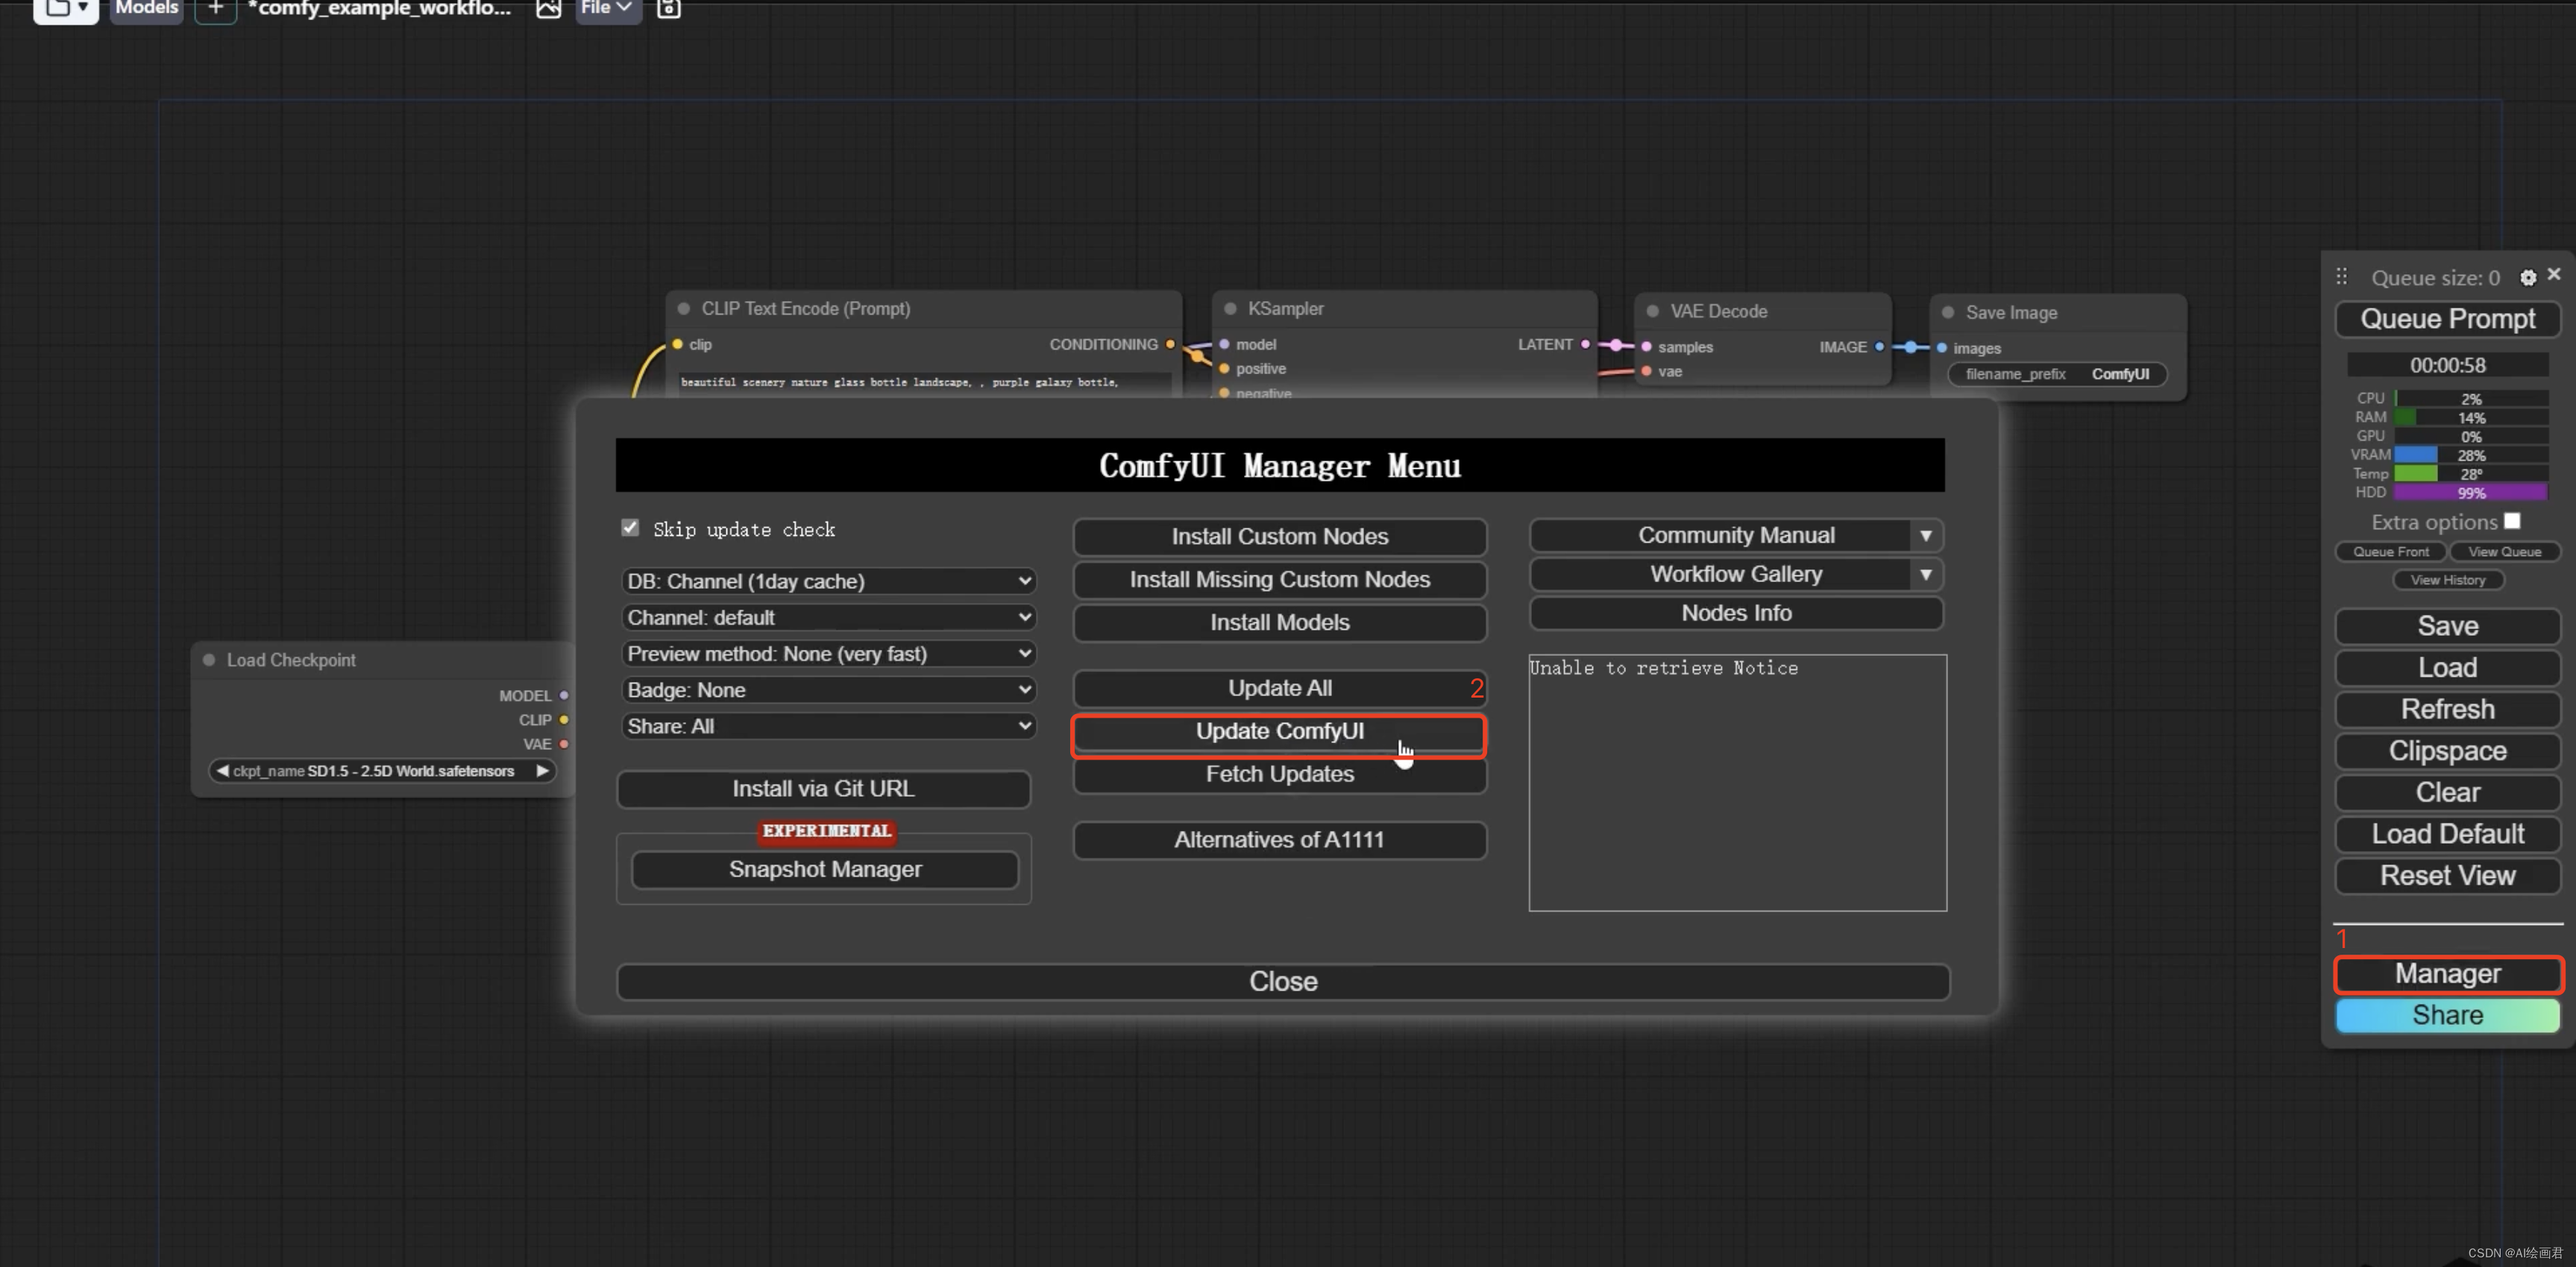Toggle the Extra options checkbox

[2512, 521]
